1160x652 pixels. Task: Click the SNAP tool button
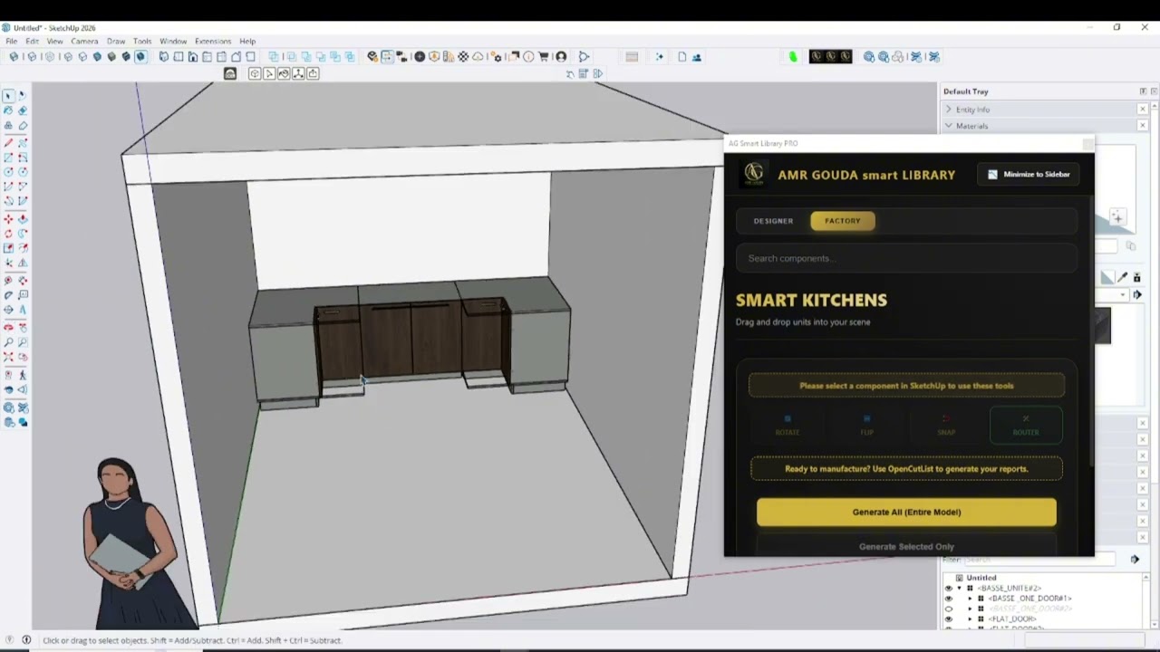point(946,425)
